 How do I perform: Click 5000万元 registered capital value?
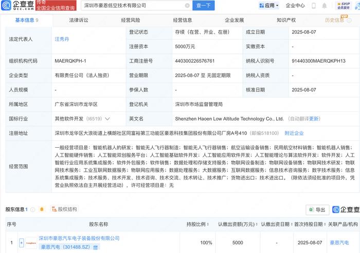pos(185,47)
